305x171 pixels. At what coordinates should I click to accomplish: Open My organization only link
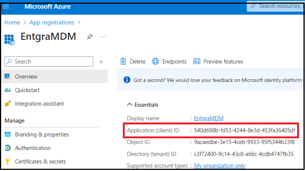point(220,166)
